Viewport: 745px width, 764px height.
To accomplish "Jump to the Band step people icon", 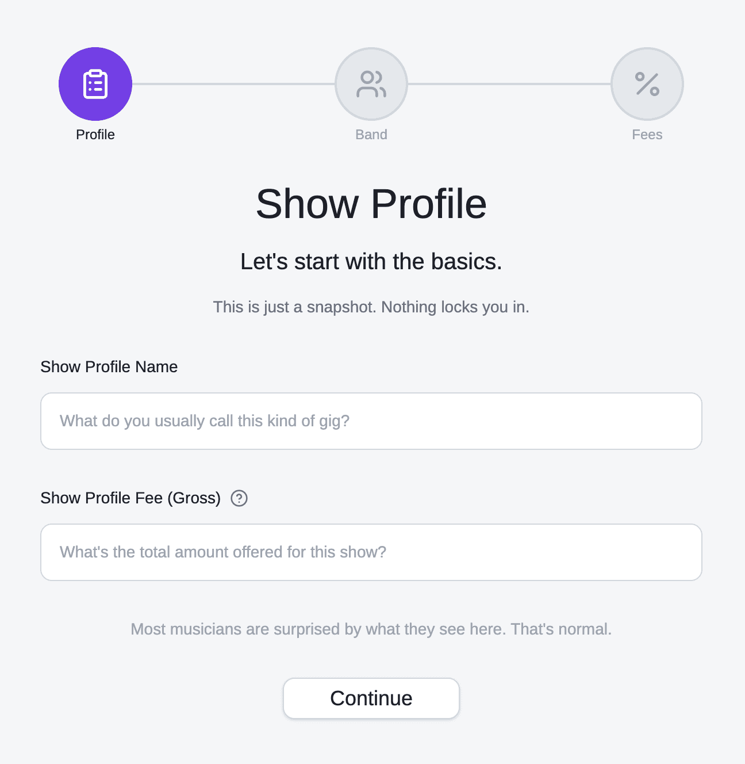I will pyautogui.click(x=371, y=84).
